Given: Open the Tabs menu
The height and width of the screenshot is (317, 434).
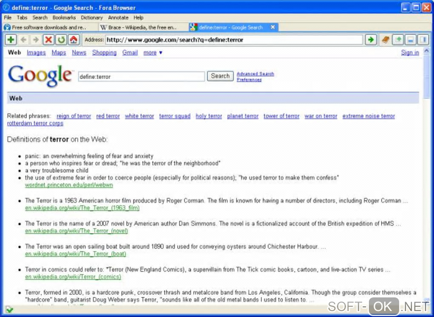Looking at the screenshot, I should coord(22,17).
